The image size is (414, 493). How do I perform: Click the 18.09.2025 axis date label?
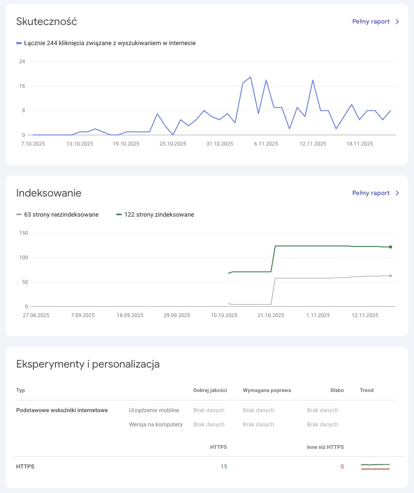coord(130,315)
